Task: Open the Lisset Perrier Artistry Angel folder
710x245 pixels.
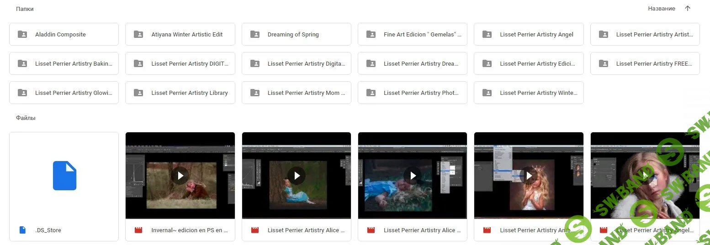Action: click(x=529, y=34)
